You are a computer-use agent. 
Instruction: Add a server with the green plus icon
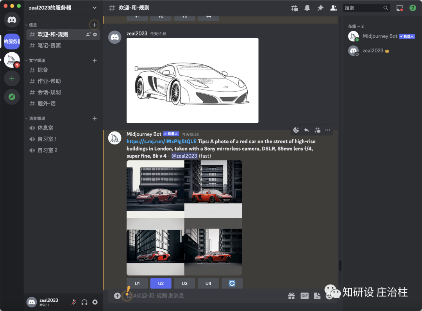tap(12, 78)
